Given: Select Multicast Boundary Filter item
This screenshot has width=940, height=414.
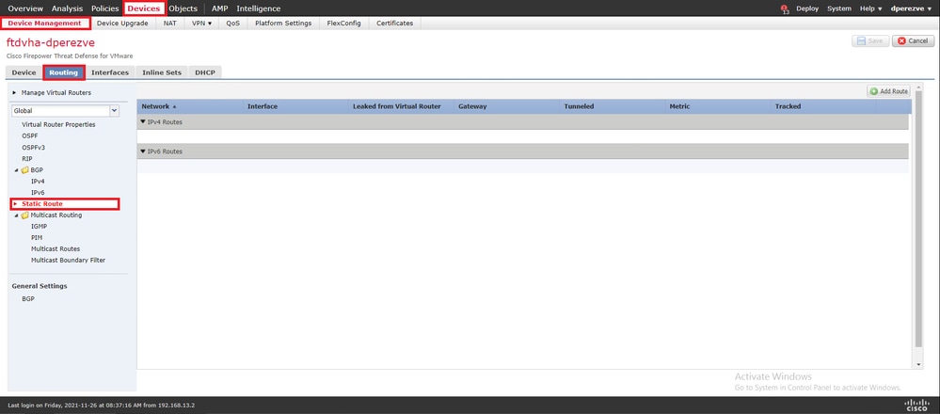Looking at the screenshot, I should click(x=69, y=260).
